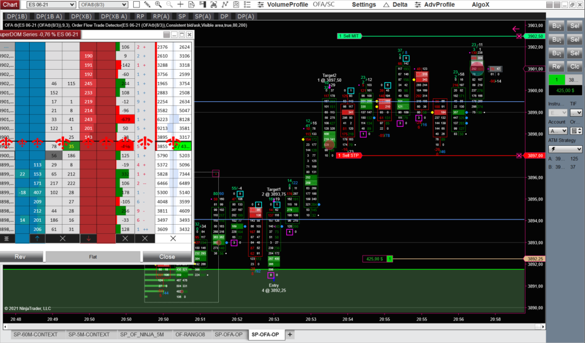This screenshot has height=343, width=585.
Task: Click the X beside the blue up arrow
Action: (63, 238)
